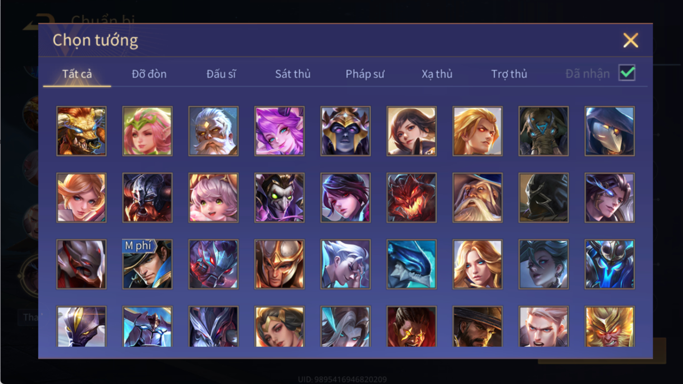
Task: Choose the red demon hero portrait
Action: point(411,198)
